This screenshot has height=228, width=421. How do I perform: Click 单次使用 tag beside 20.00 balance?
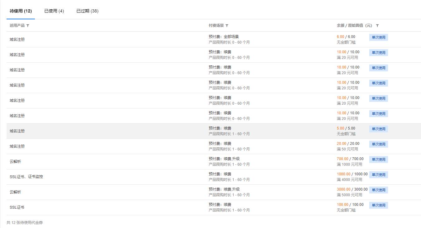pos(378,144)
